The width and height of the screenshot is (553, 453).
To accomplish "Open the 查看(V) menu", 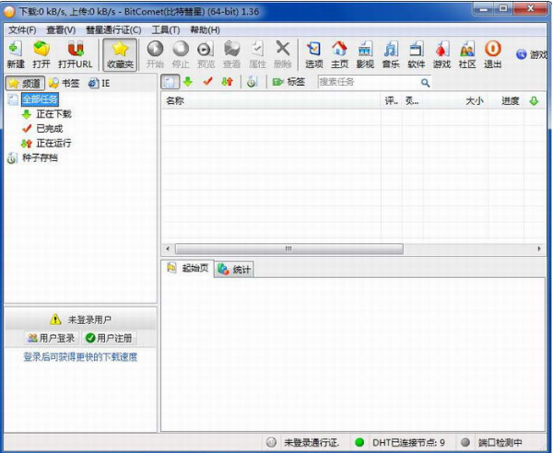I will pyautogui.click(x=61, y=30).
